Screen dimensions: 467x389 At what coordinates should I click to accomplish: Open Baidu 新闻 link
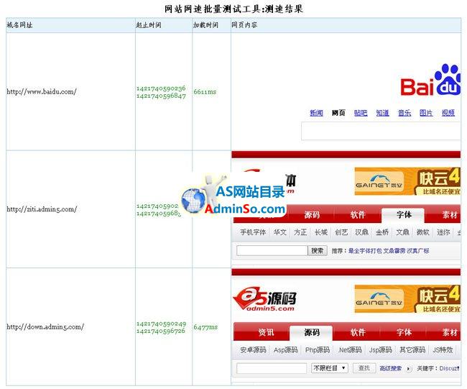pos(316,113)
